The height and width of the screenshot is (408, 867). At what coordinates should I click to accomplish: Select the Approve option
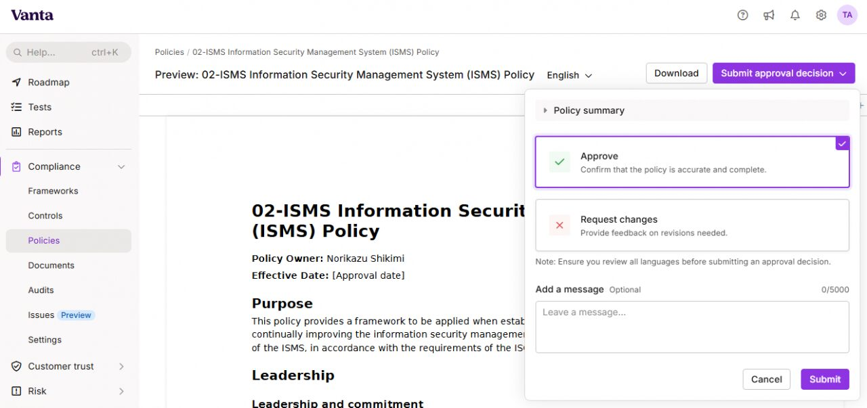point(692,162)
